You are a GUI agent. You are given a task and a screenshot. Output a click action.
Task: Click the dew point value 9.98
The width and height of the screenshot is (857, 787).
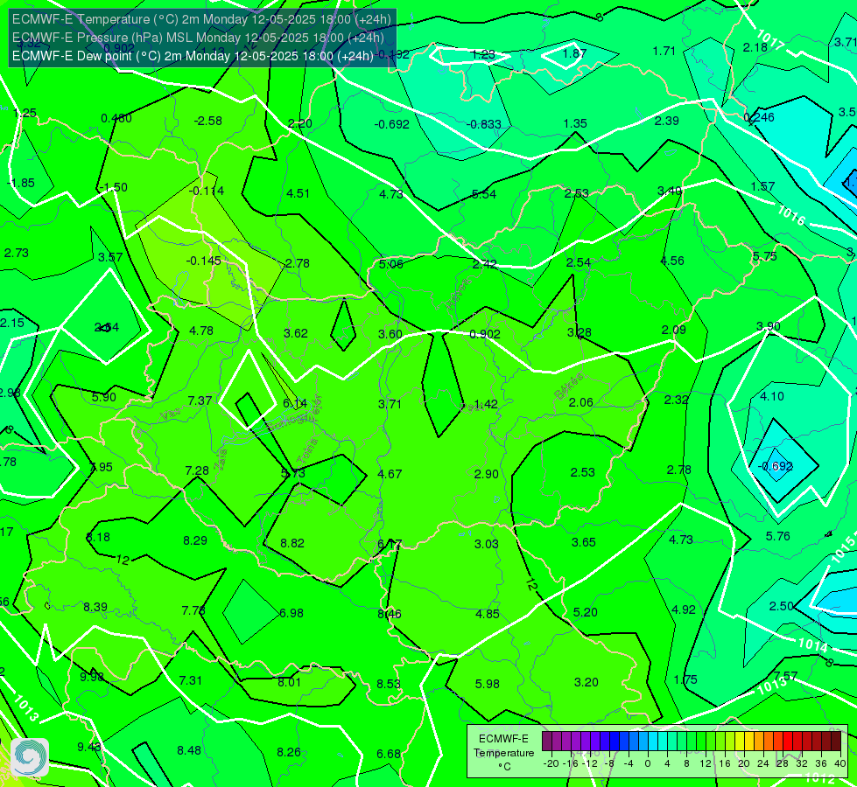pyautogui.click(x=92, y=677)
